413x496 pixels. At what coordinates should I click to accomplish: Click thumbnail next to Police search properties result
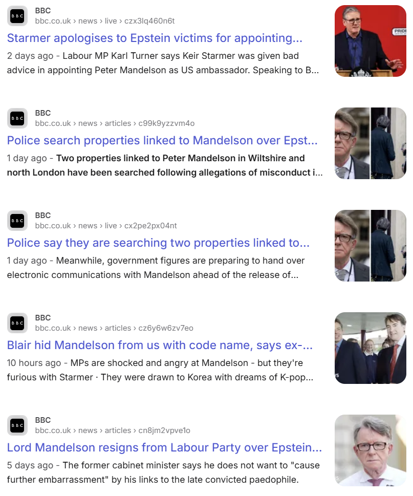coord(371,143)
